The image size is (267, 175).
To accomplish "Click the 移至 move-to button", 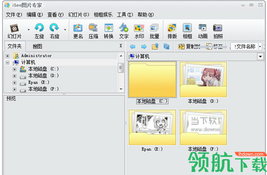I will pyautogui.click(x=215, y=47).
